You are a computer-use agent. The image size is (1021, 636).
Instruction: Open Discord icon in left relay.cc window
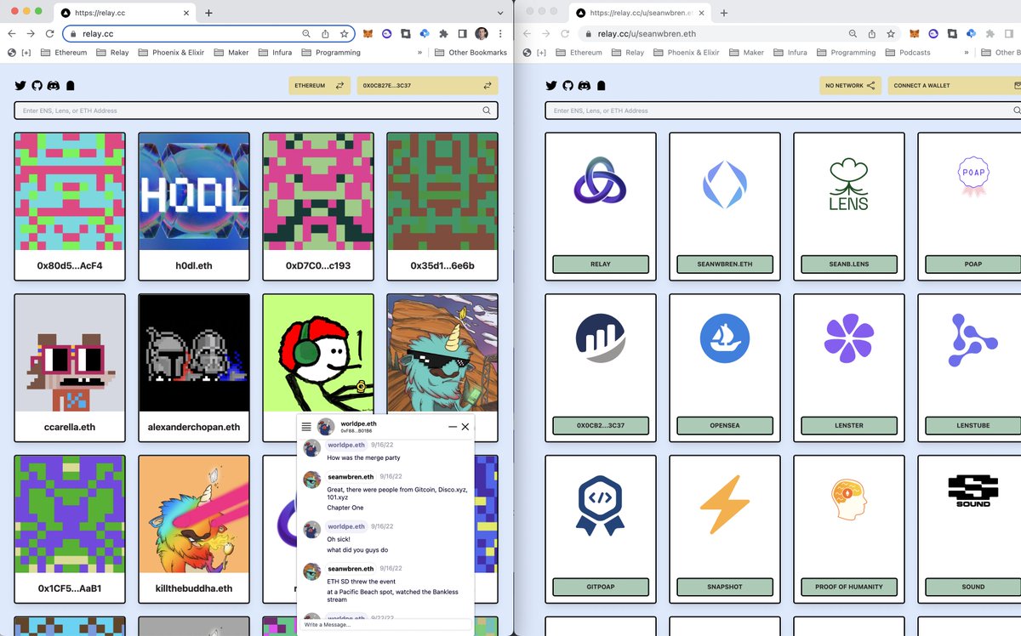point(54,86)
